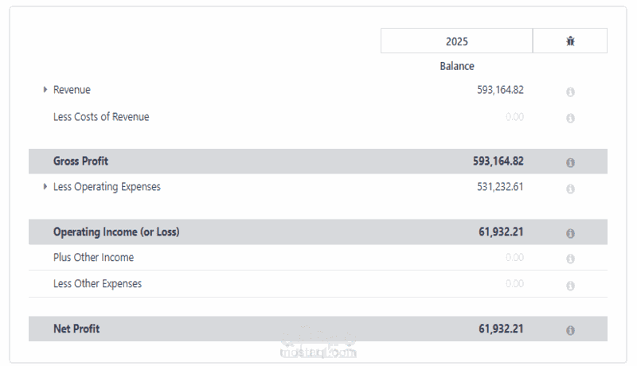This screenshot has height=366, width=637.
Task: Select the 2025 column header
Action: (x=456, y=41)
